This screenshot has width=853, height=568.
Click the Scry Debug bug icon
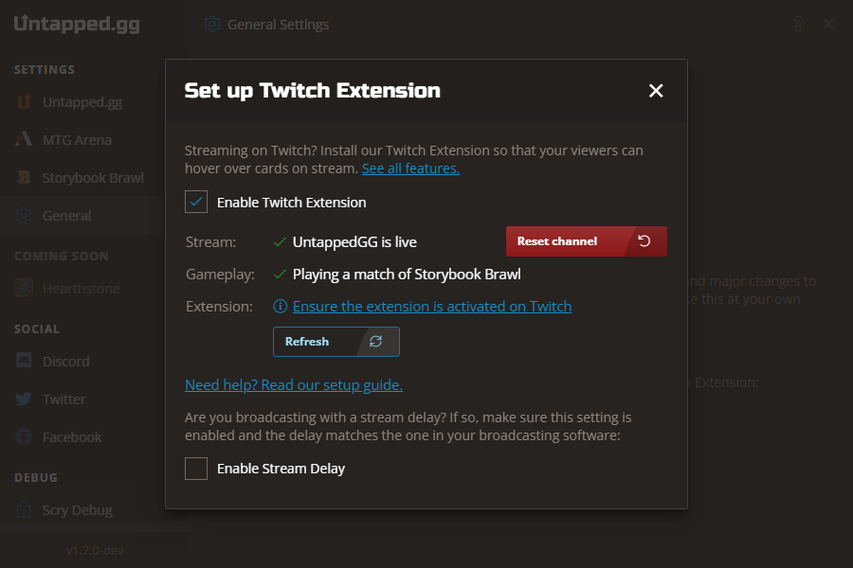tap(24, 510)
